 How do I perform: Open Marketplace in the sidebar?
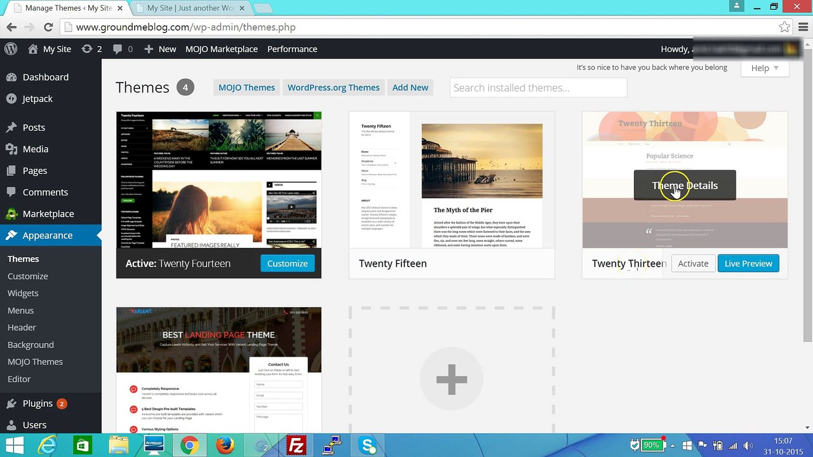51,213
